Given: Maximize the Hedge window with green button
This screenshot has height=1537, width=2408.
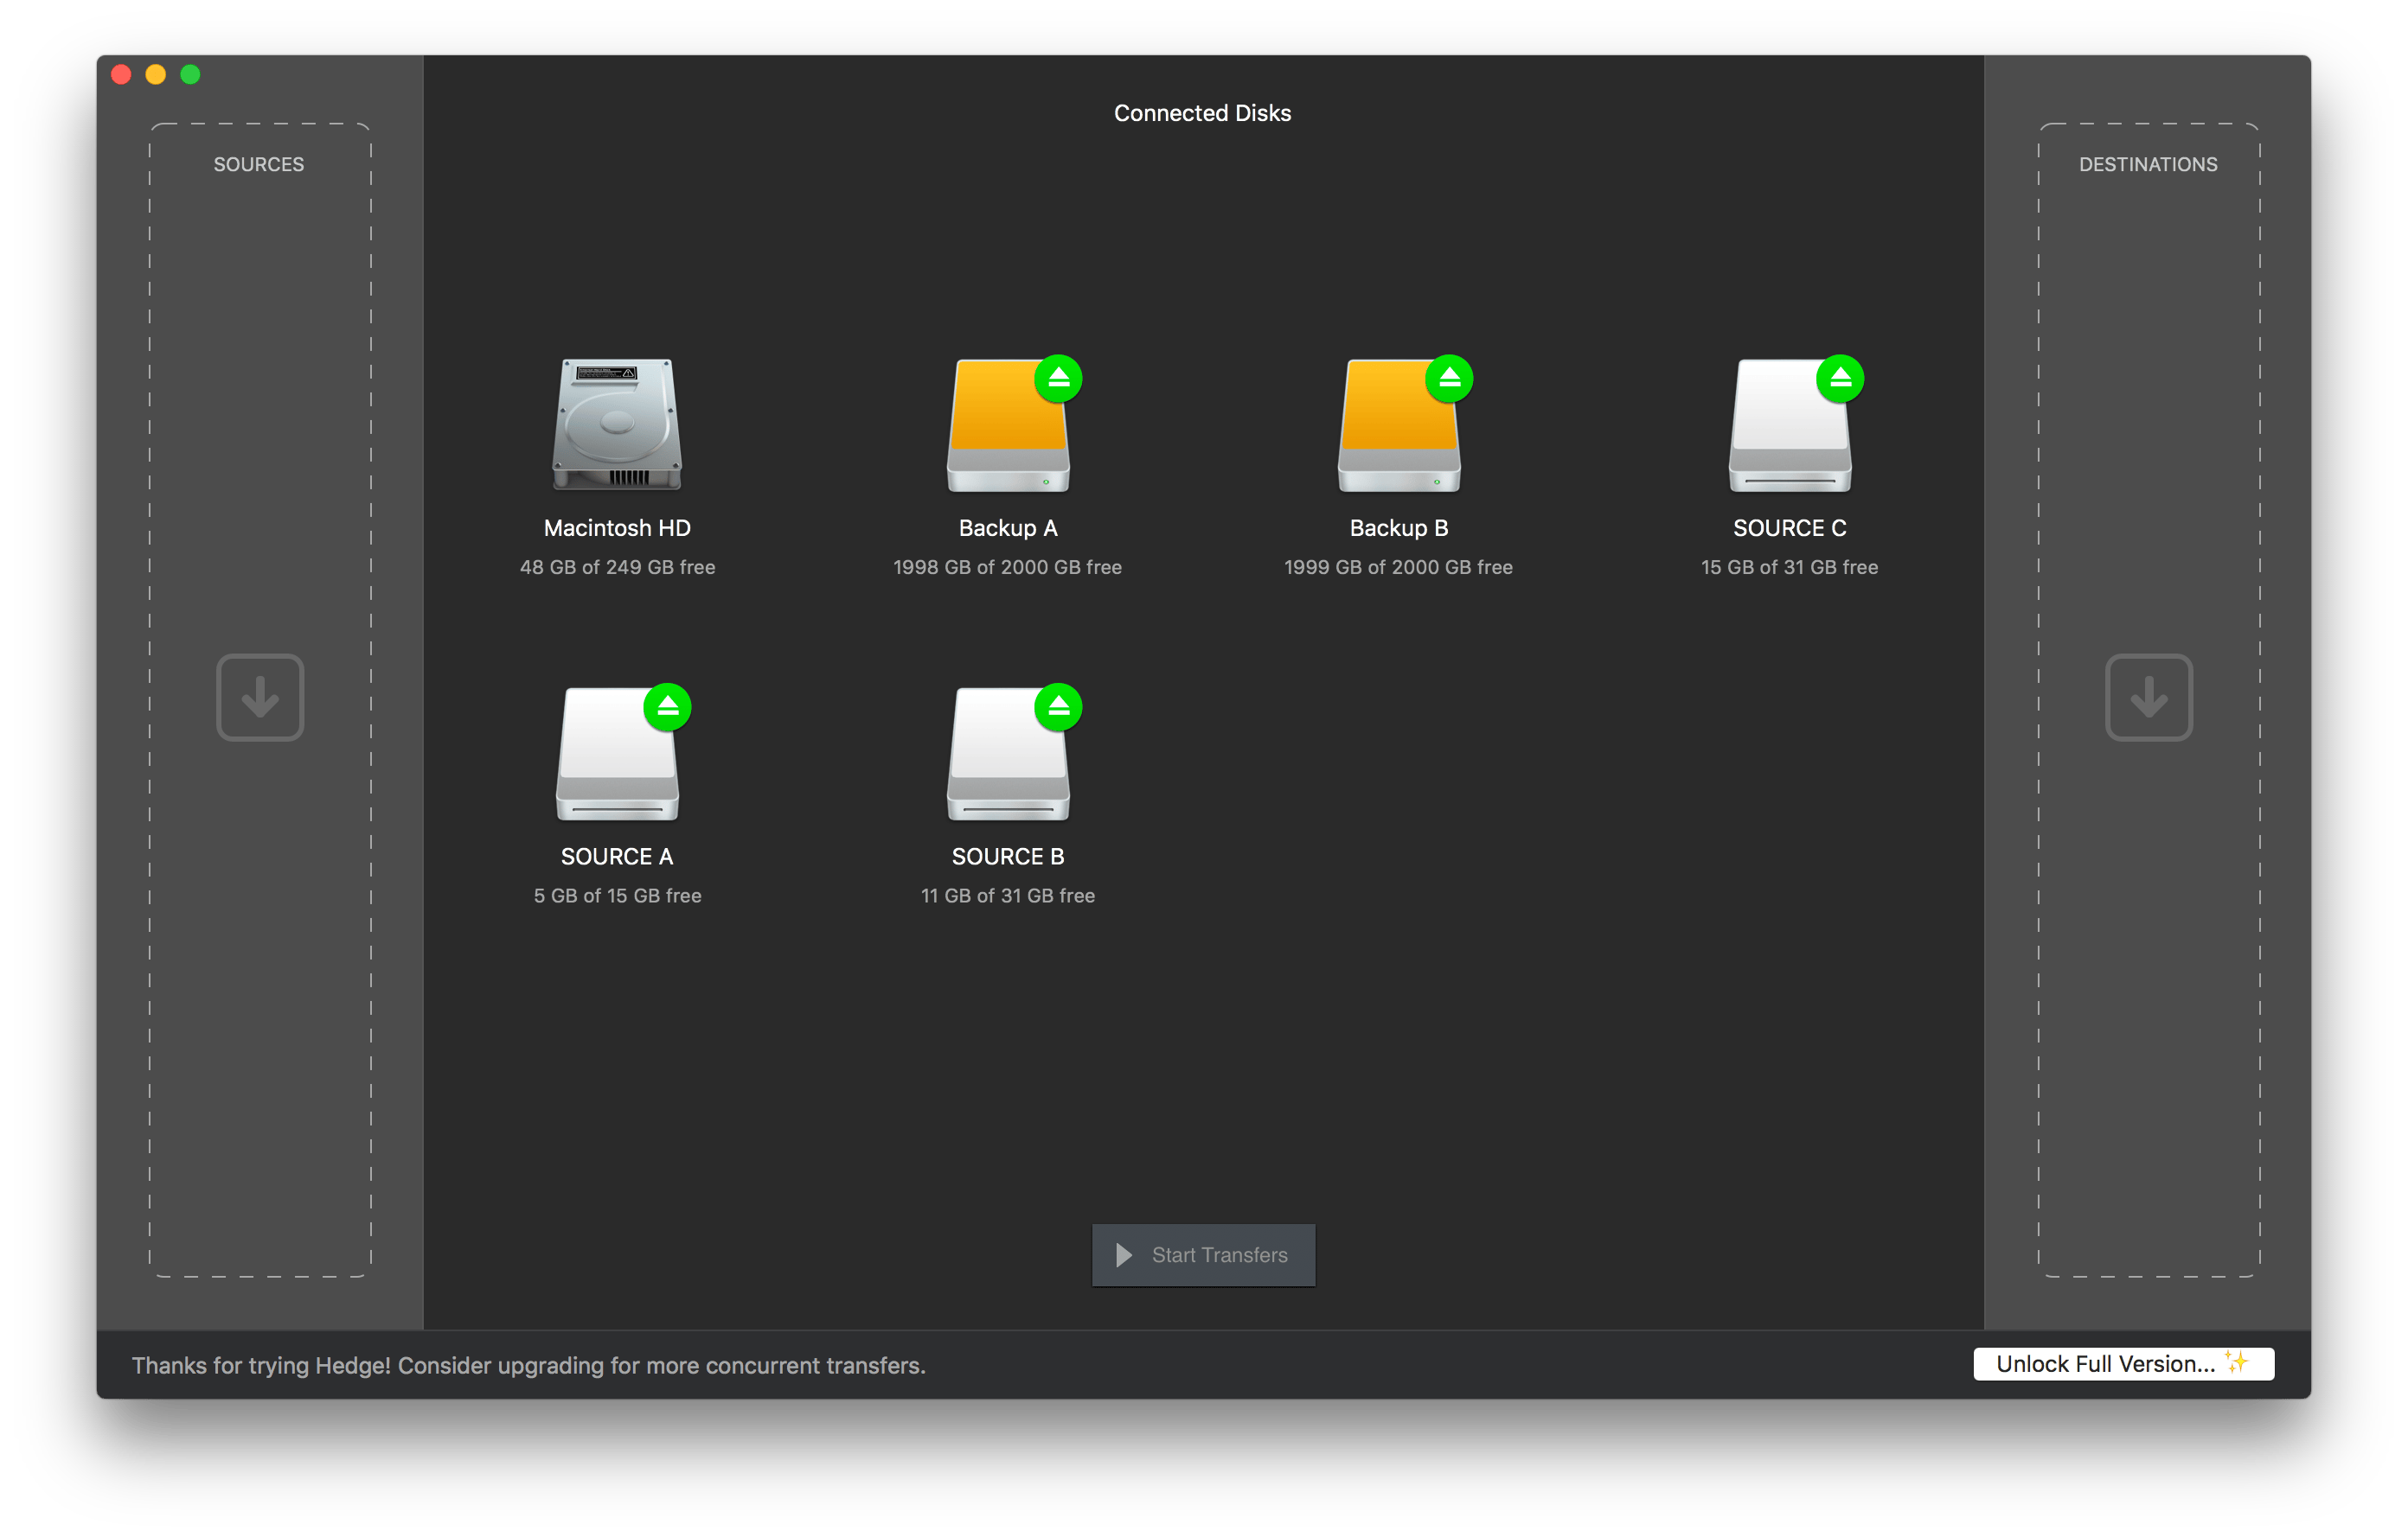Looking at the screenshot, I should click(190, 75).
